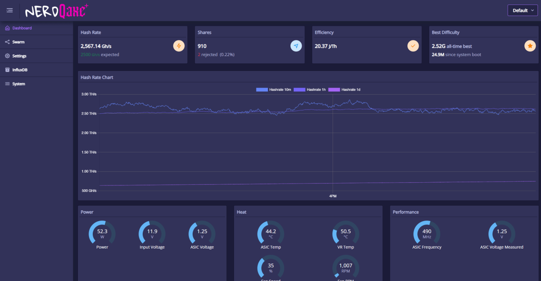Open the InfluxDB section
The image size is (541, 281).
20,70
